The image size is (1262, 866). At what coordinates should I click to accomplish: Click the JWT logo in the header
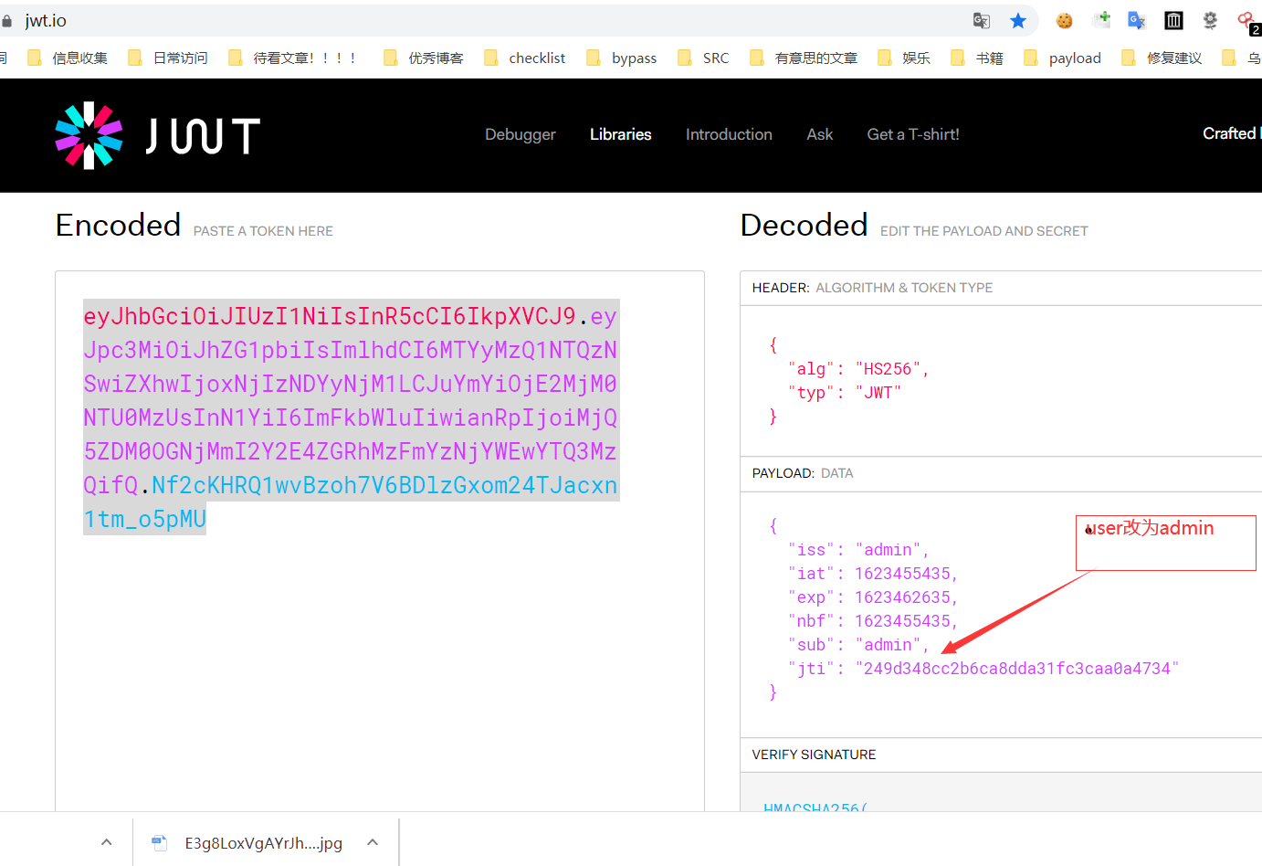(x=158, y=135)
